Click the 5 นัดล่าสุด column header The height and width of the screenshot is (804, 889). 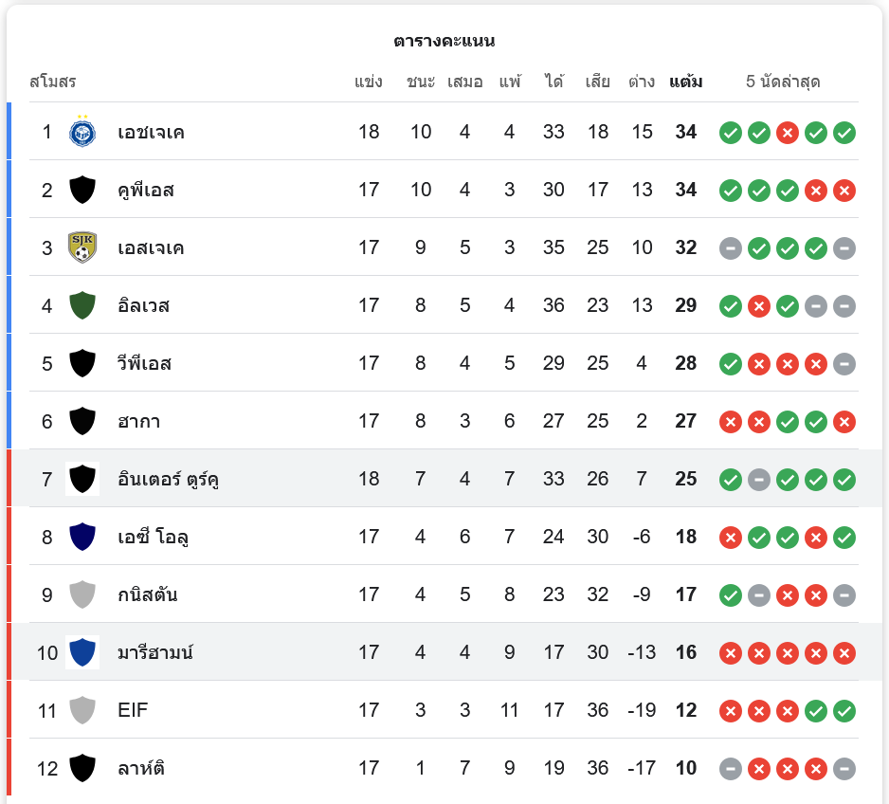pyautogui.click(x=783, y=82)
